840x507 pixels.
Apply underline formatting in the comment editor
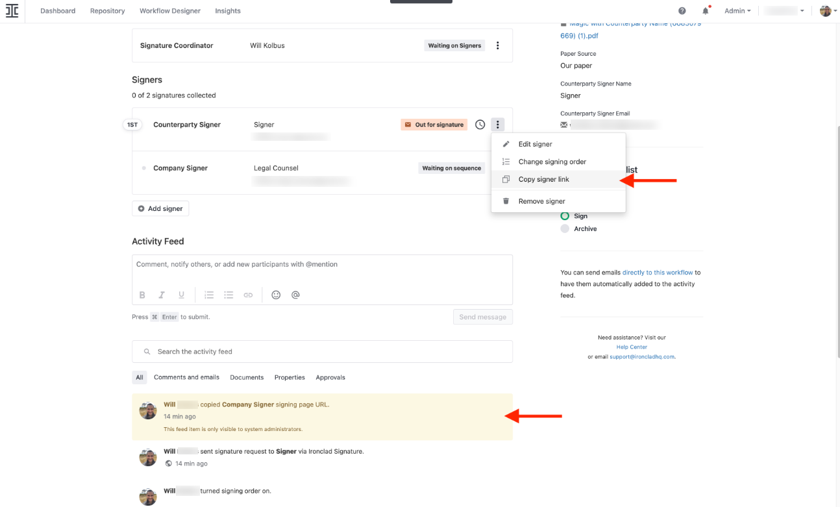(181, 295)
